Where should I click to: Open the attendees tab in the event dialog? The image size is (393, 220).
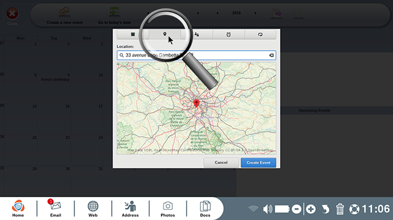[x=197, y=34]
